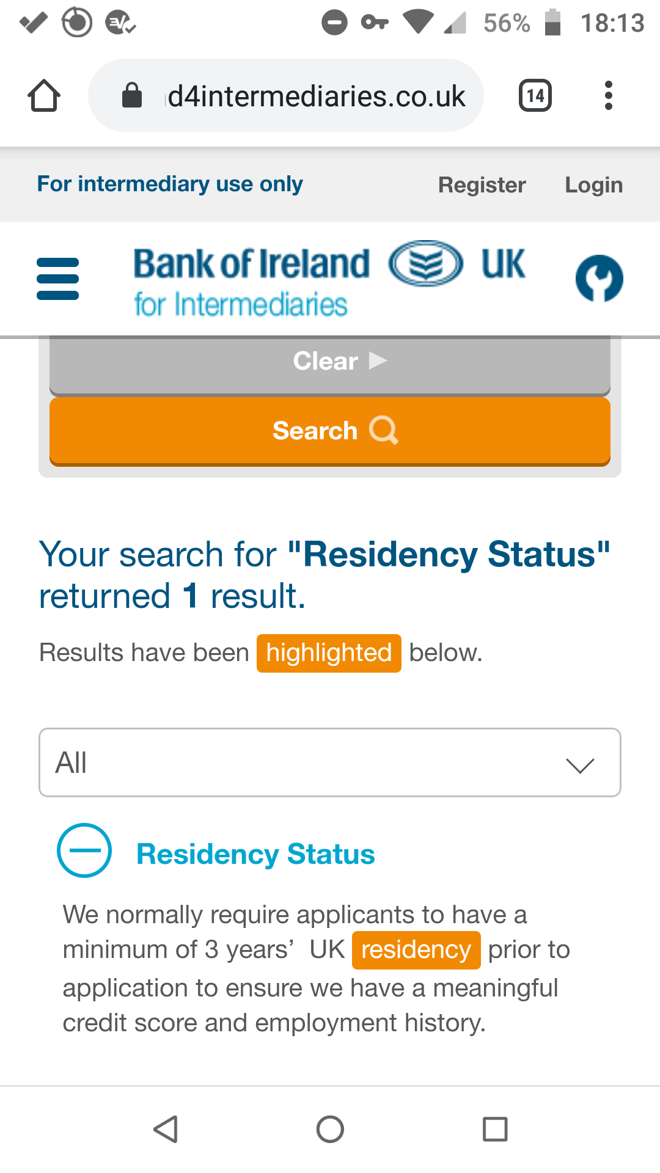Click the Login link
Viewport: 660px width, 1173px height.
593,185
